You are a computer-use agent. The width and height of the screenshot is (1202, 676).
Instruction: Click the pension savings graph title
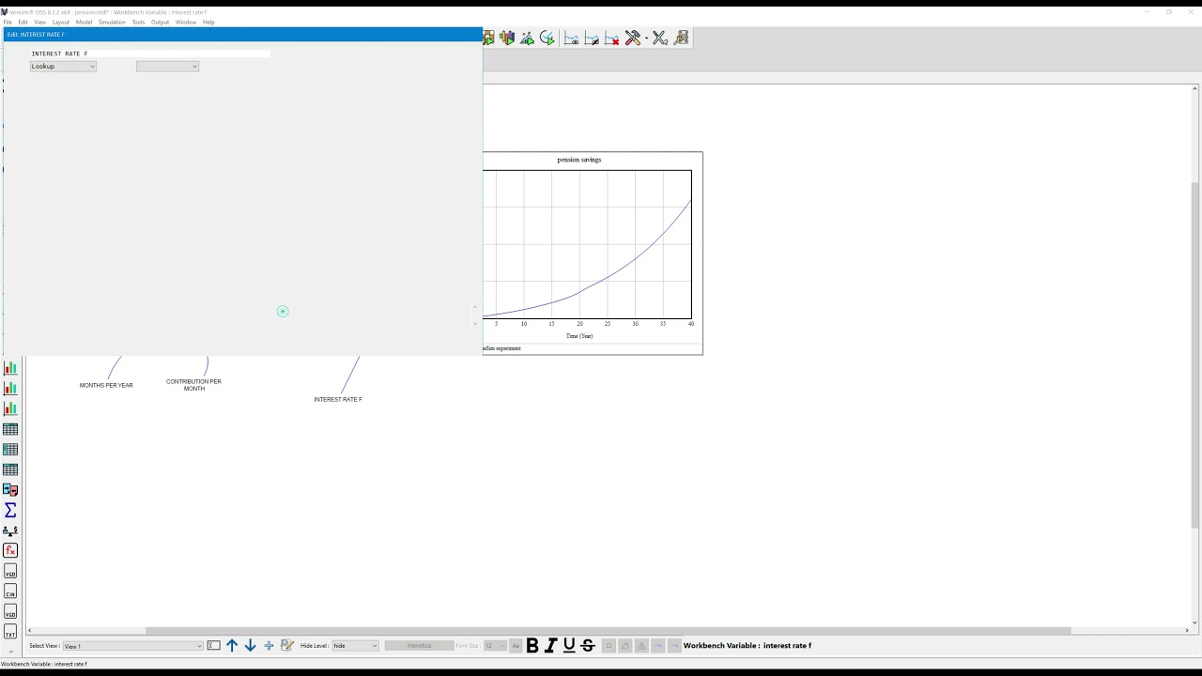point(579,160)
